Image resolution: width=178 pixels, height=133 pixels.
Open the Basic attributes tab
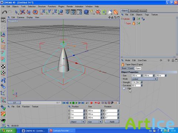[124, 68]
